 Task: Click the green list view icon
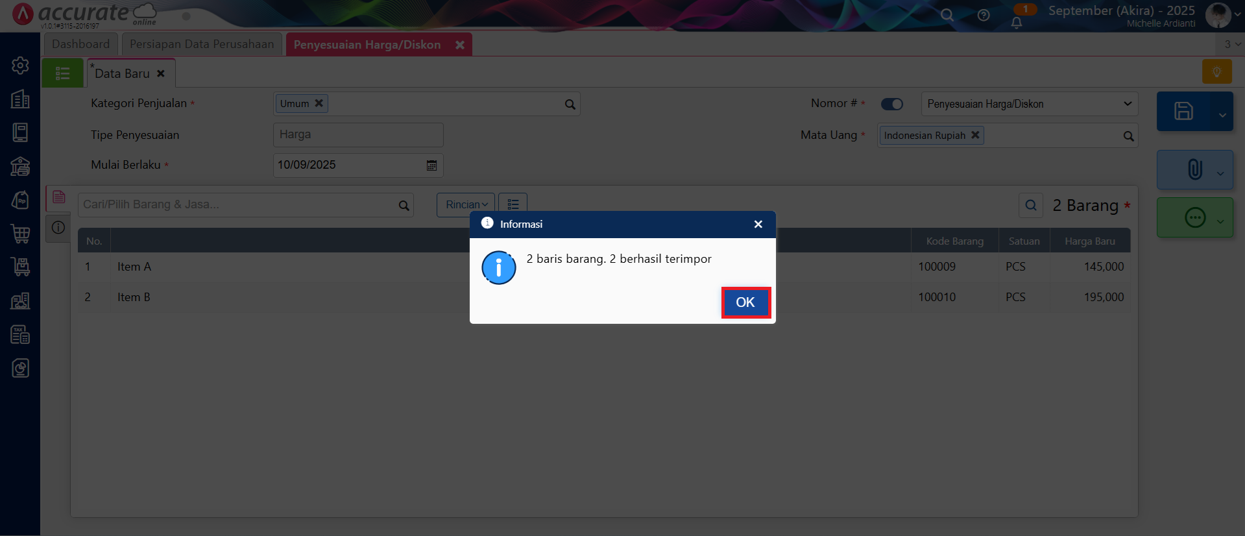62,73
